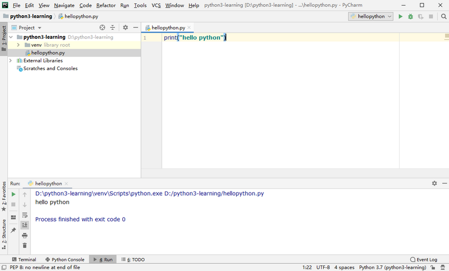Locate current file with the crosshair icon
Viewport: 449px width, 271px height.
coord(102,27)
